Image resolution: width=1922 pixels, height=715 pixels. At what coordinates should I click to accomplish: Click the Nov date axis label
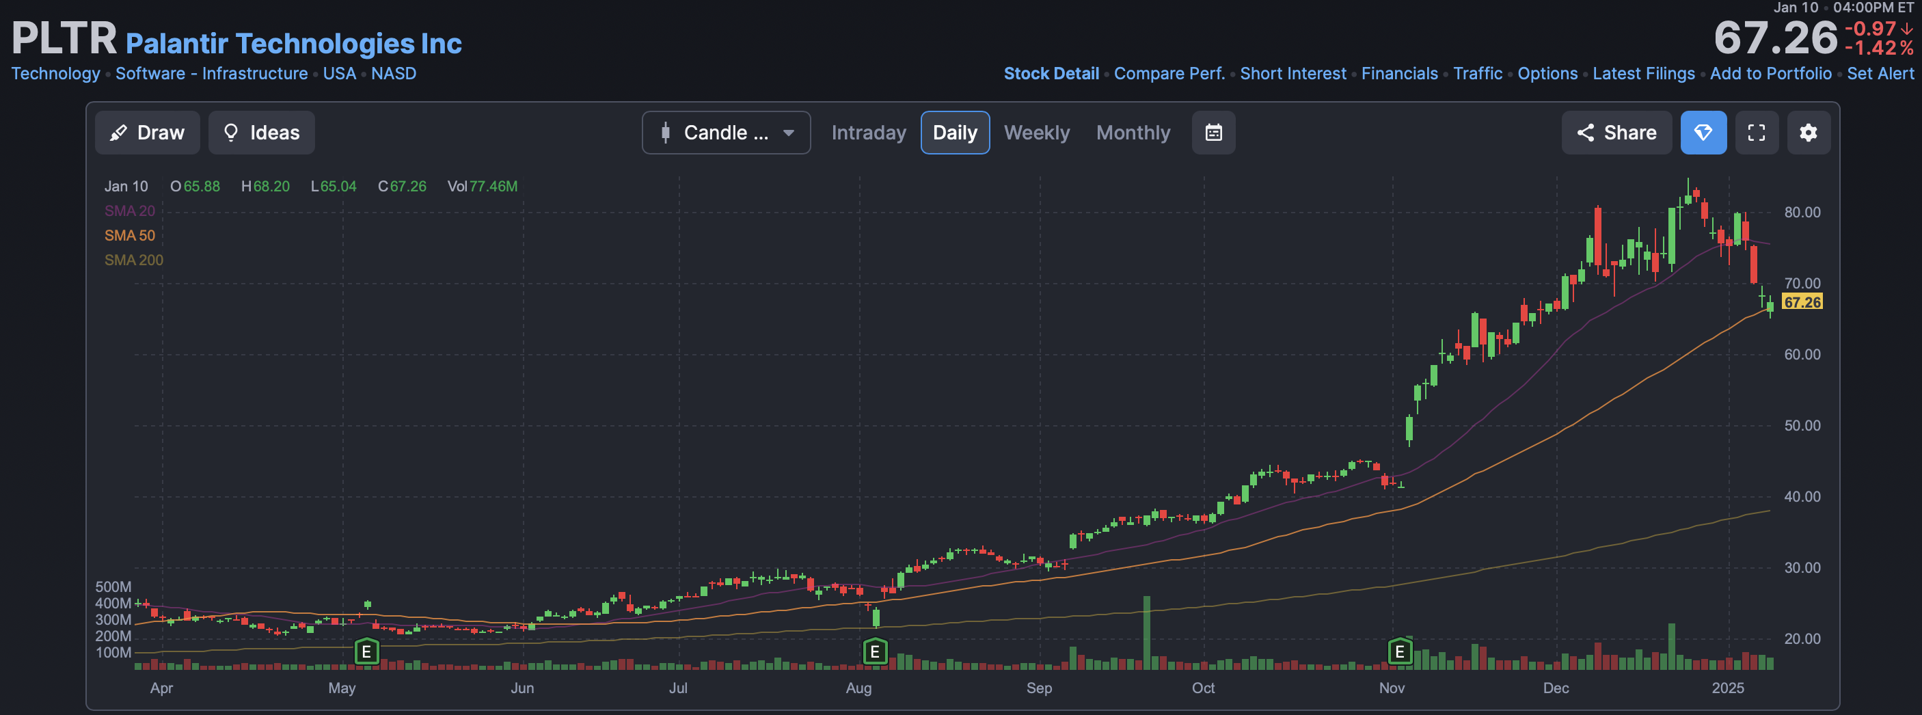[x=1392, y=688]
